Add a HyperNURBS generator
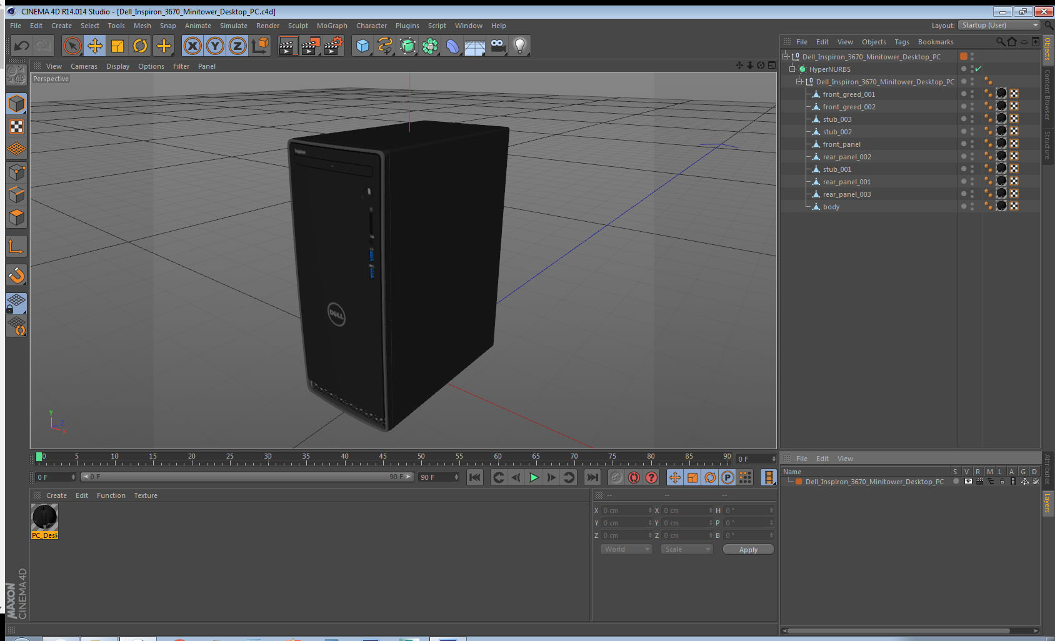1055x641 pixels. [x=407, y=46]
